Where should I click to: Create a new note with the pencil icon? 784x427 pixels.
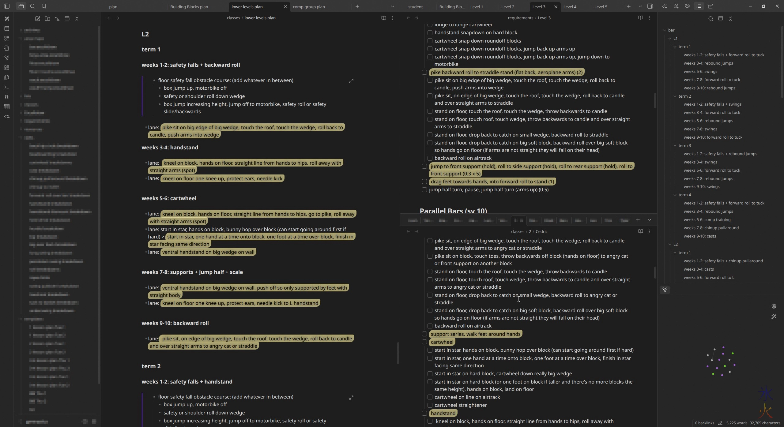coord(38,19)
